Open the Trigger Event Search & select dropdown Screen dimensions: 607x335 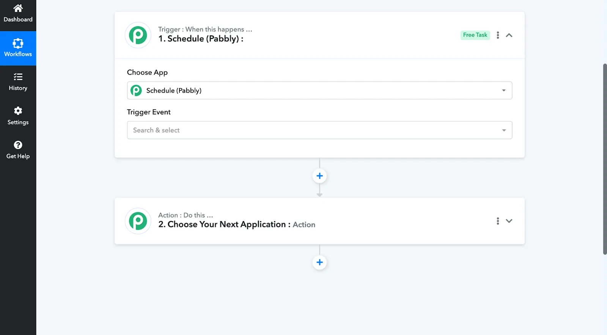tap(319, 130)
